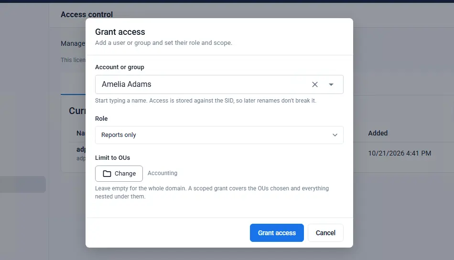Click the Role field label

click(101, 118)
